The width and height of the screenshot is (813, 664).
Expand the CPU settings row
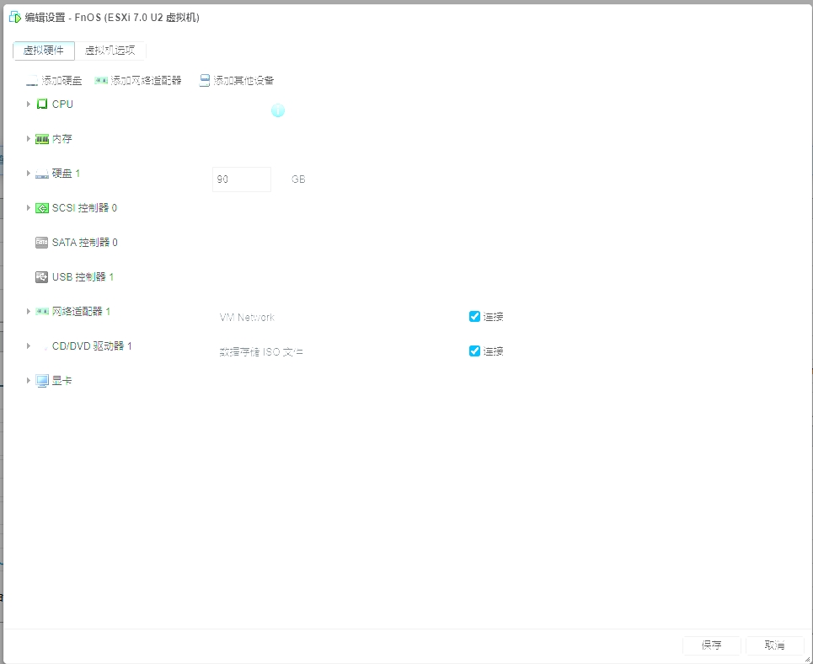click(x=29, y=104)
